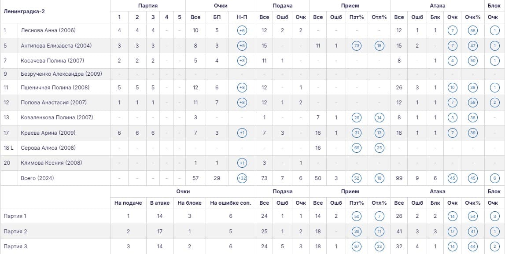
Task: Click the +6 badge for Леснова Анна
Action: (242, 30)
